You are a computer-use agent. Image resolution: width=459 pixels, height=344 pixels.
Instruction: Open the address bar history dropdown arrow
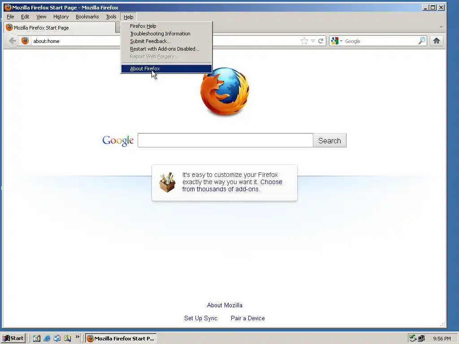tap(313, 41)
